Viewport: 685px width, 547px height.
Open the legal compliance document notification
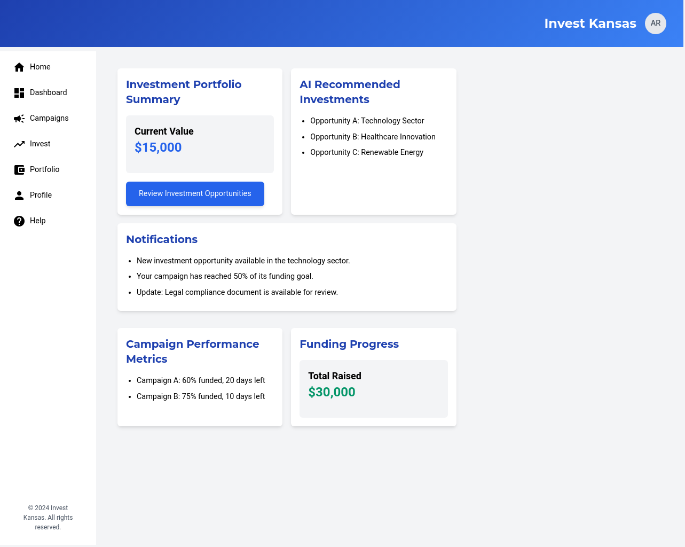[x=237, y=292]
